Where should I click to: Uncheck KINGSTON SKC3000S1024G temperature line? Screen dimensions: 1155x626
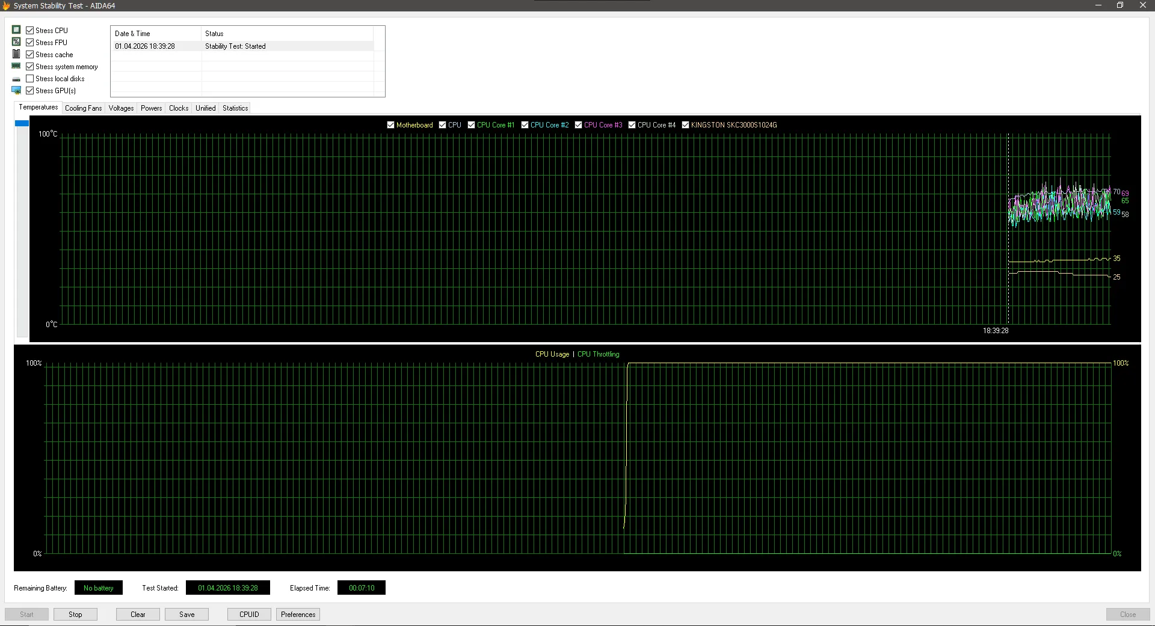[x=685, y=125]
